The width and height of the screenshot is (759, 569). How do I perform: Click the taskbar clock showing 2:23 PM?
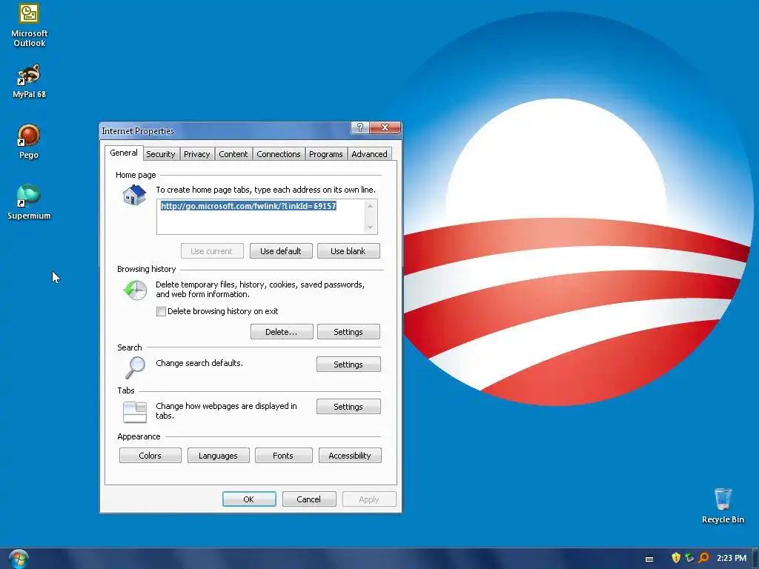tap(732, 558)
